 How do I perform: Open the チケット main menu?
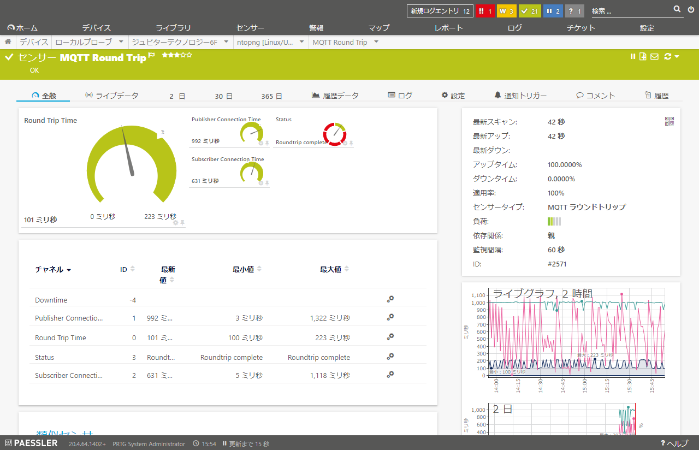click(581, 28)
